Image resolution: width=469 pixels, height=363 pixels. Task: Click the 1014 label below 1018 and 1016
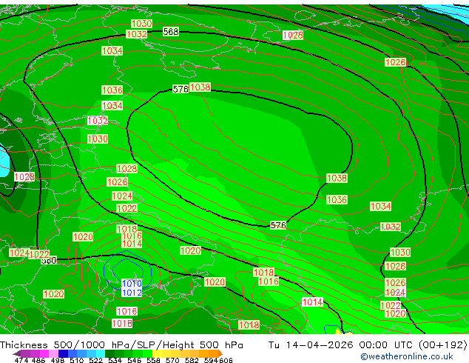pyautogui.click(x=132, y=244)
